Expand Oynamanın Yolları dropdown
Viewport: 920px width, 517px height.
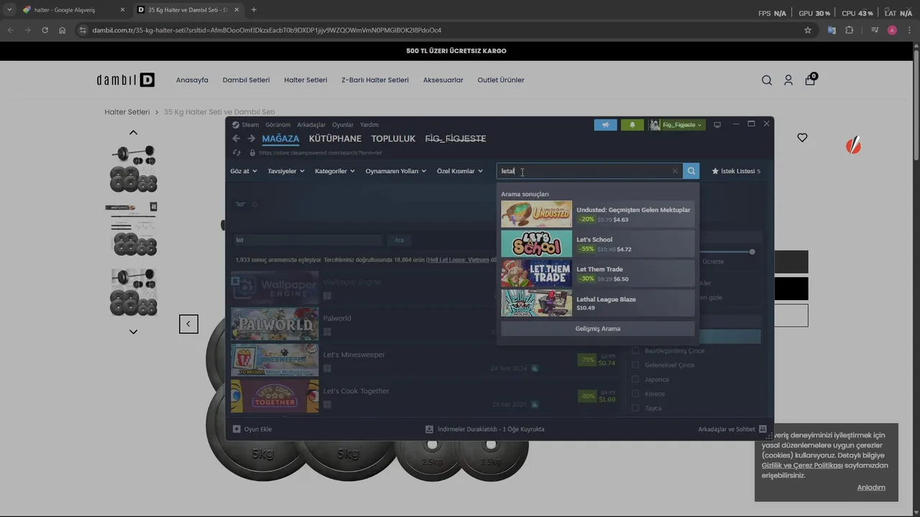tap(396, 171)
